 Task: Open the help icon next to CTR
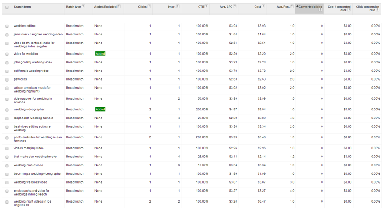click(x=207, y=7)
